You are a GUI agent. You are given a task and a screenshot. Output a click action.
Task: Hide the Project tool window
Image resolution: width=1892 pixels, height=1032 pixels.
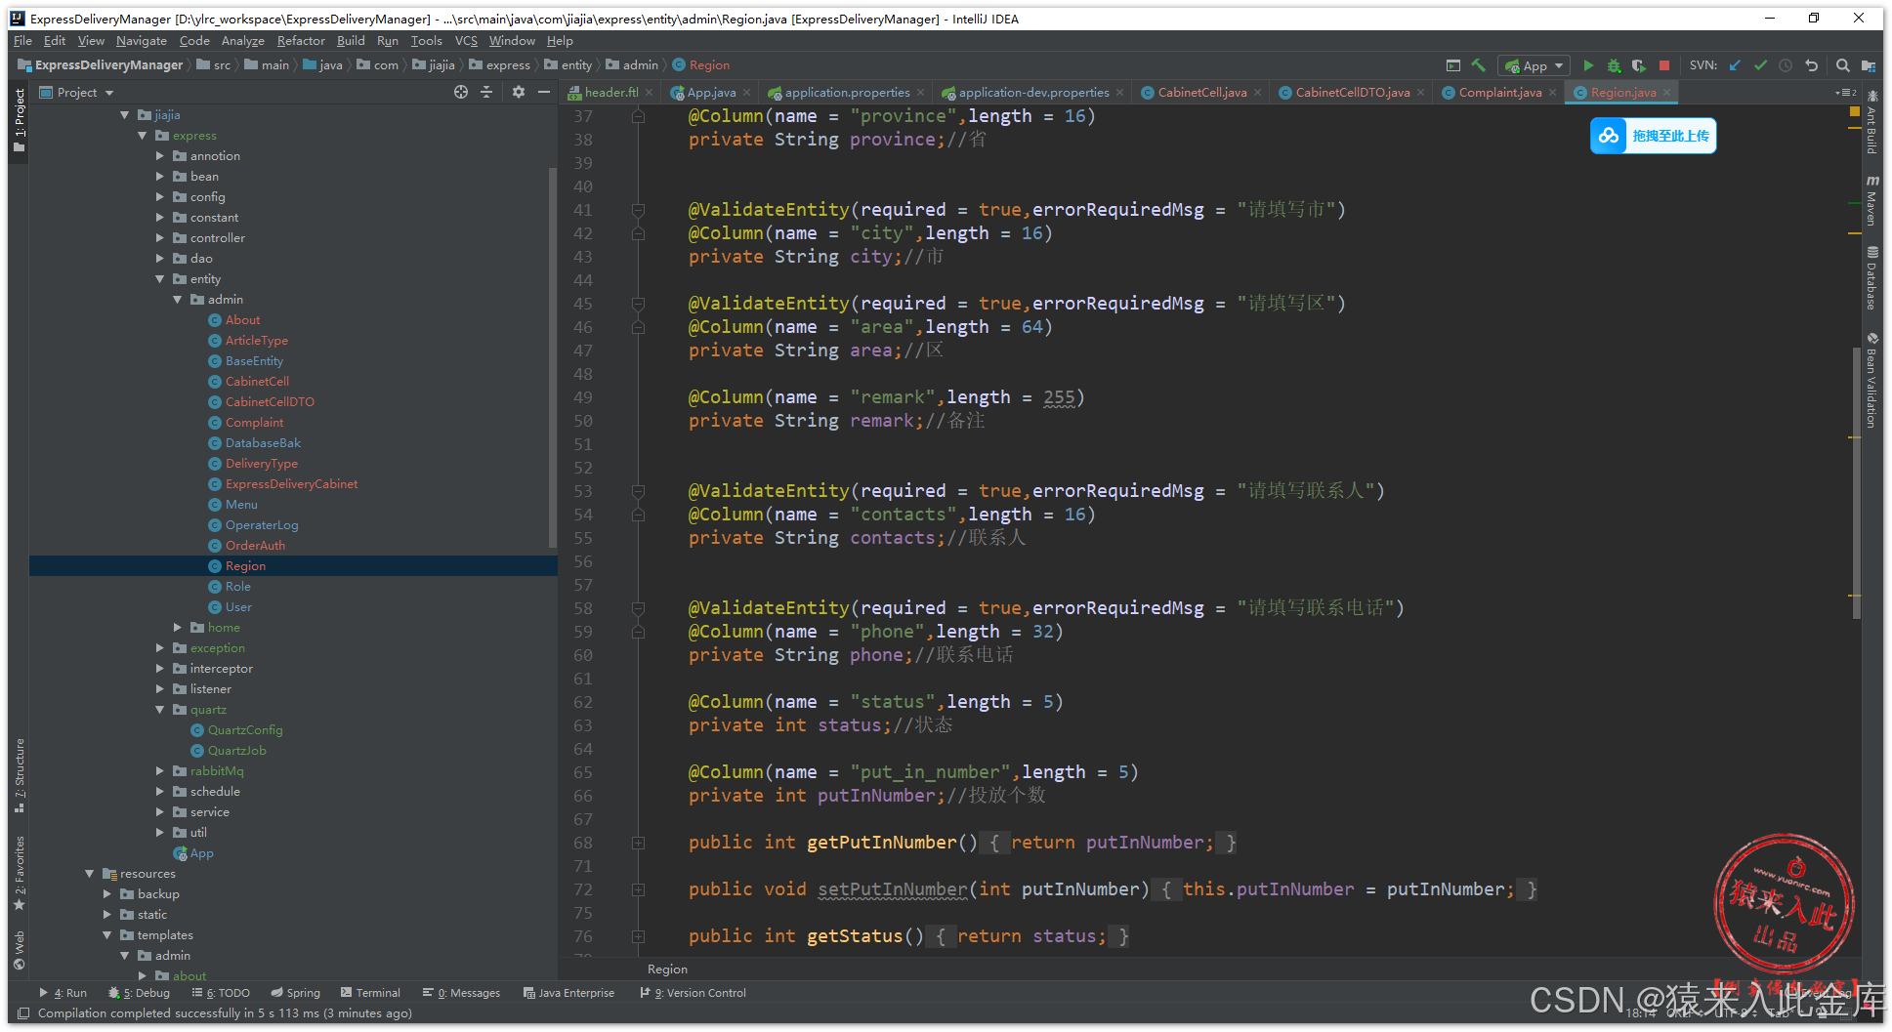544,92
